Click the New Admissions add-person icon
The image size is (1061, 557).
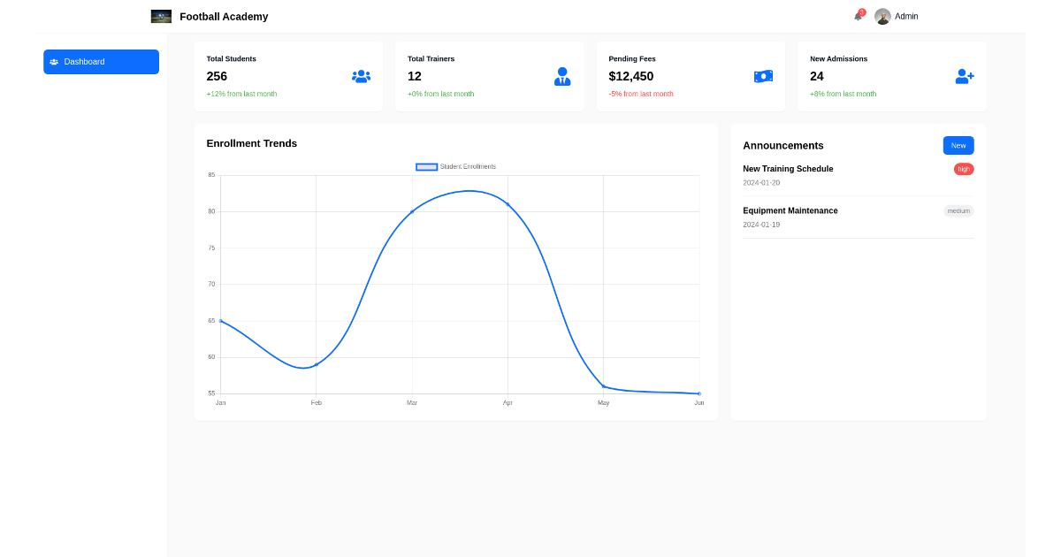pos(964,76)
